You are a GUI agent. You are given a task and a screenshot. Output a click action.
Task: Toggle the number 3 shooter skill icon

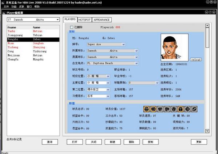(187, 109)
